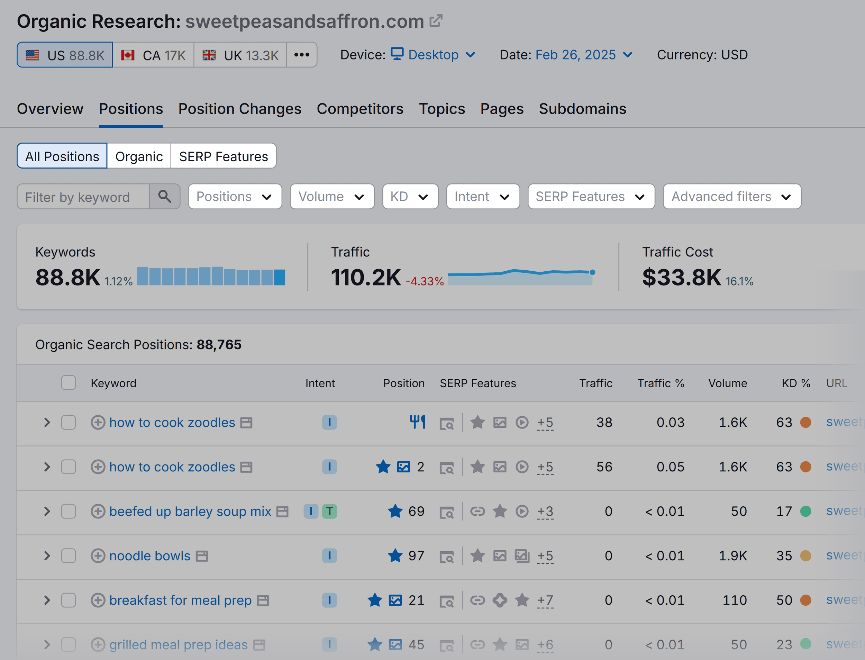Check the checkbox for the noodle bowls row
865x660 pixels.
(69, 555)
